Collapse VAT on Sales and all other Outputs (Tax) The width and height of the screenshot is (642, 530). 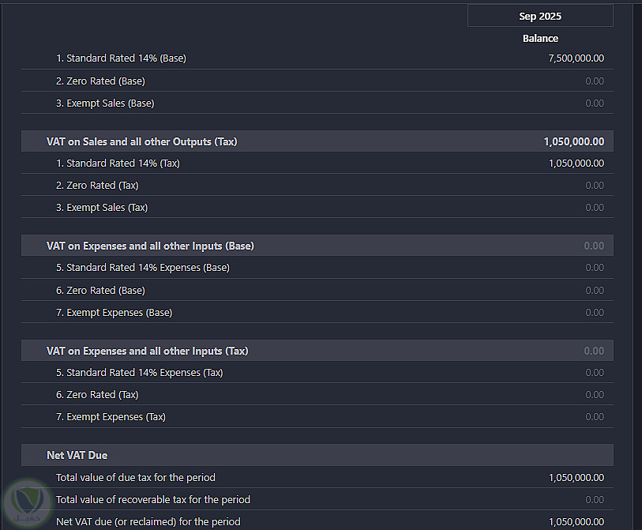click(142, 142)
